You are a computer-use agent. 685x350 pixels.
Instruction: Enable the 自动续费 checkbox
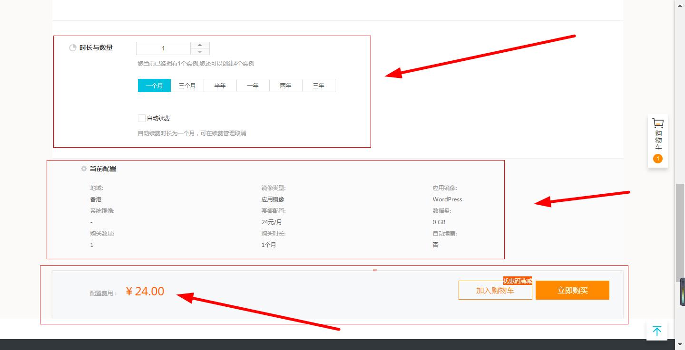pyautogui.click(x=142, y=118)
